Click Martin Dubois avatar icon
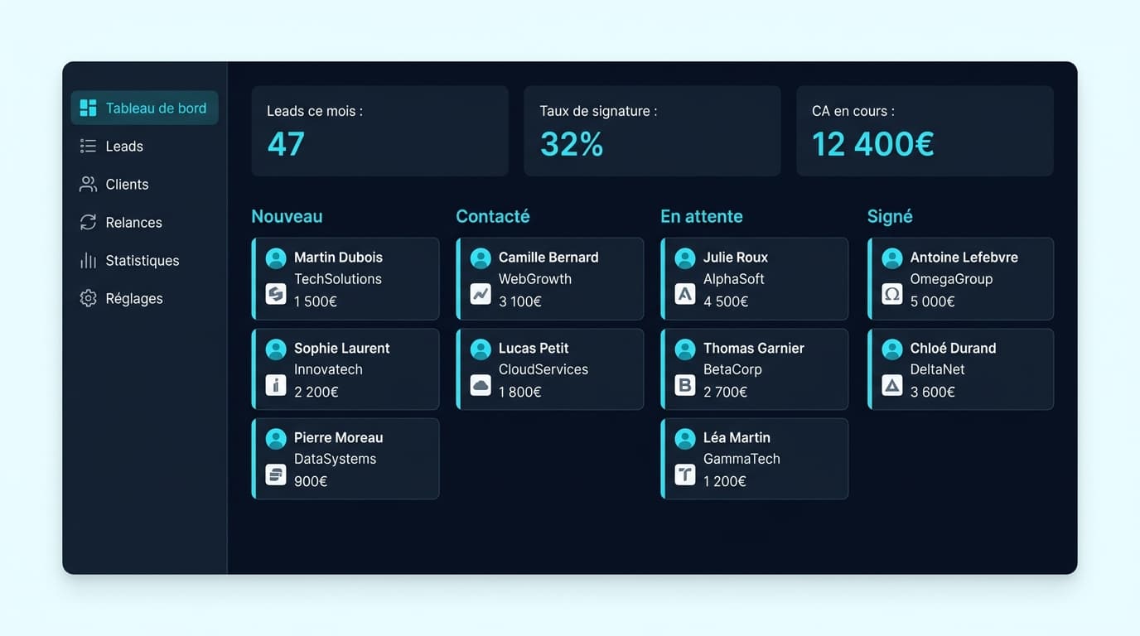This screenshot has width=1140, height=636. click(276, 258)
